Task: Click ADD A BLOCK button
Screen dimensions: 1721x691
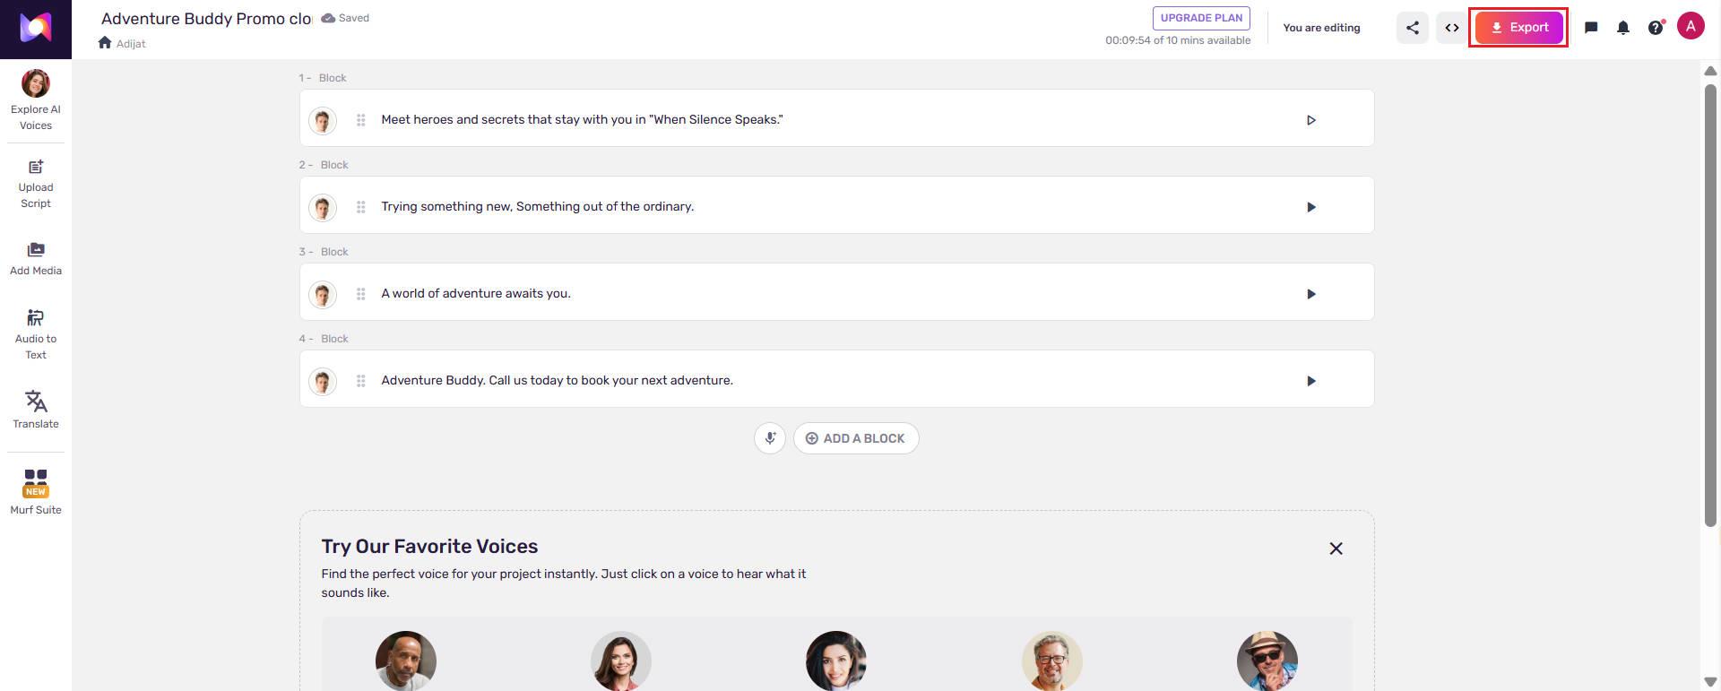Action: (856, 438)
